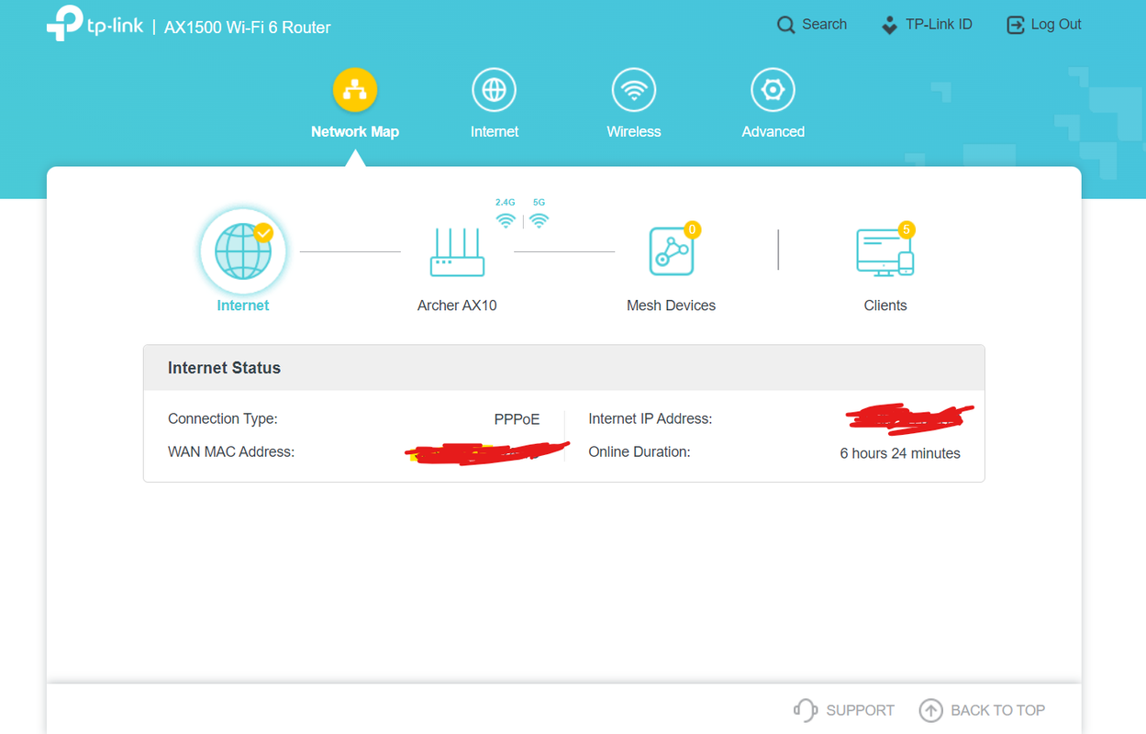Click the 2.4G Wi-Fi signal icon

tap(506, 220)
